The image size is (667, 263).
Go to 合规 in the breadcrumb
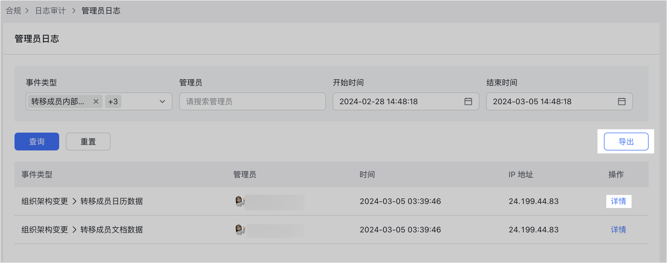(x=13, y=11)
